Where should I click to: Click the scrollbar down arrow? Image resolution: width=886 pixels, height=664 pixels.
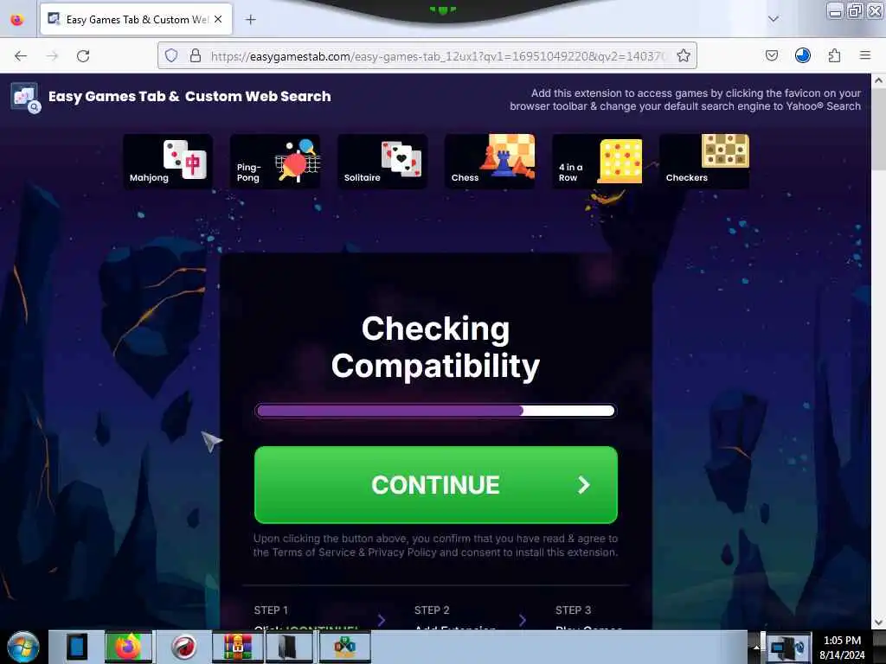(878, 622)
